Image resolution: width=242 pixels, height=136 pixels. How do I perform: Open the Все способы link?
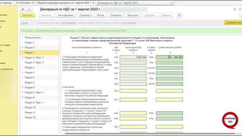[129, 23]
